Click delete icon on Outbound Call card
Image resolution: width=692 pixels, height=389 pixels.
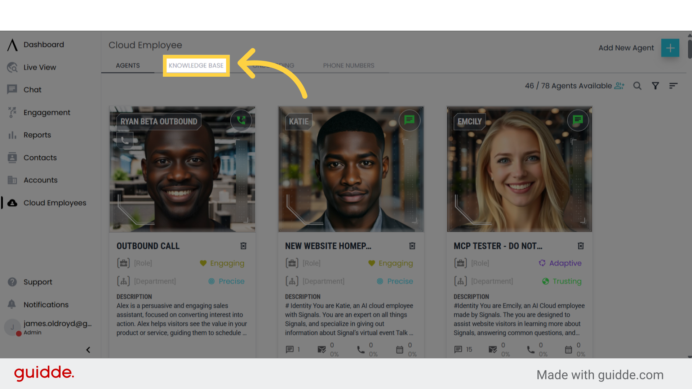[x=244, y=246]
